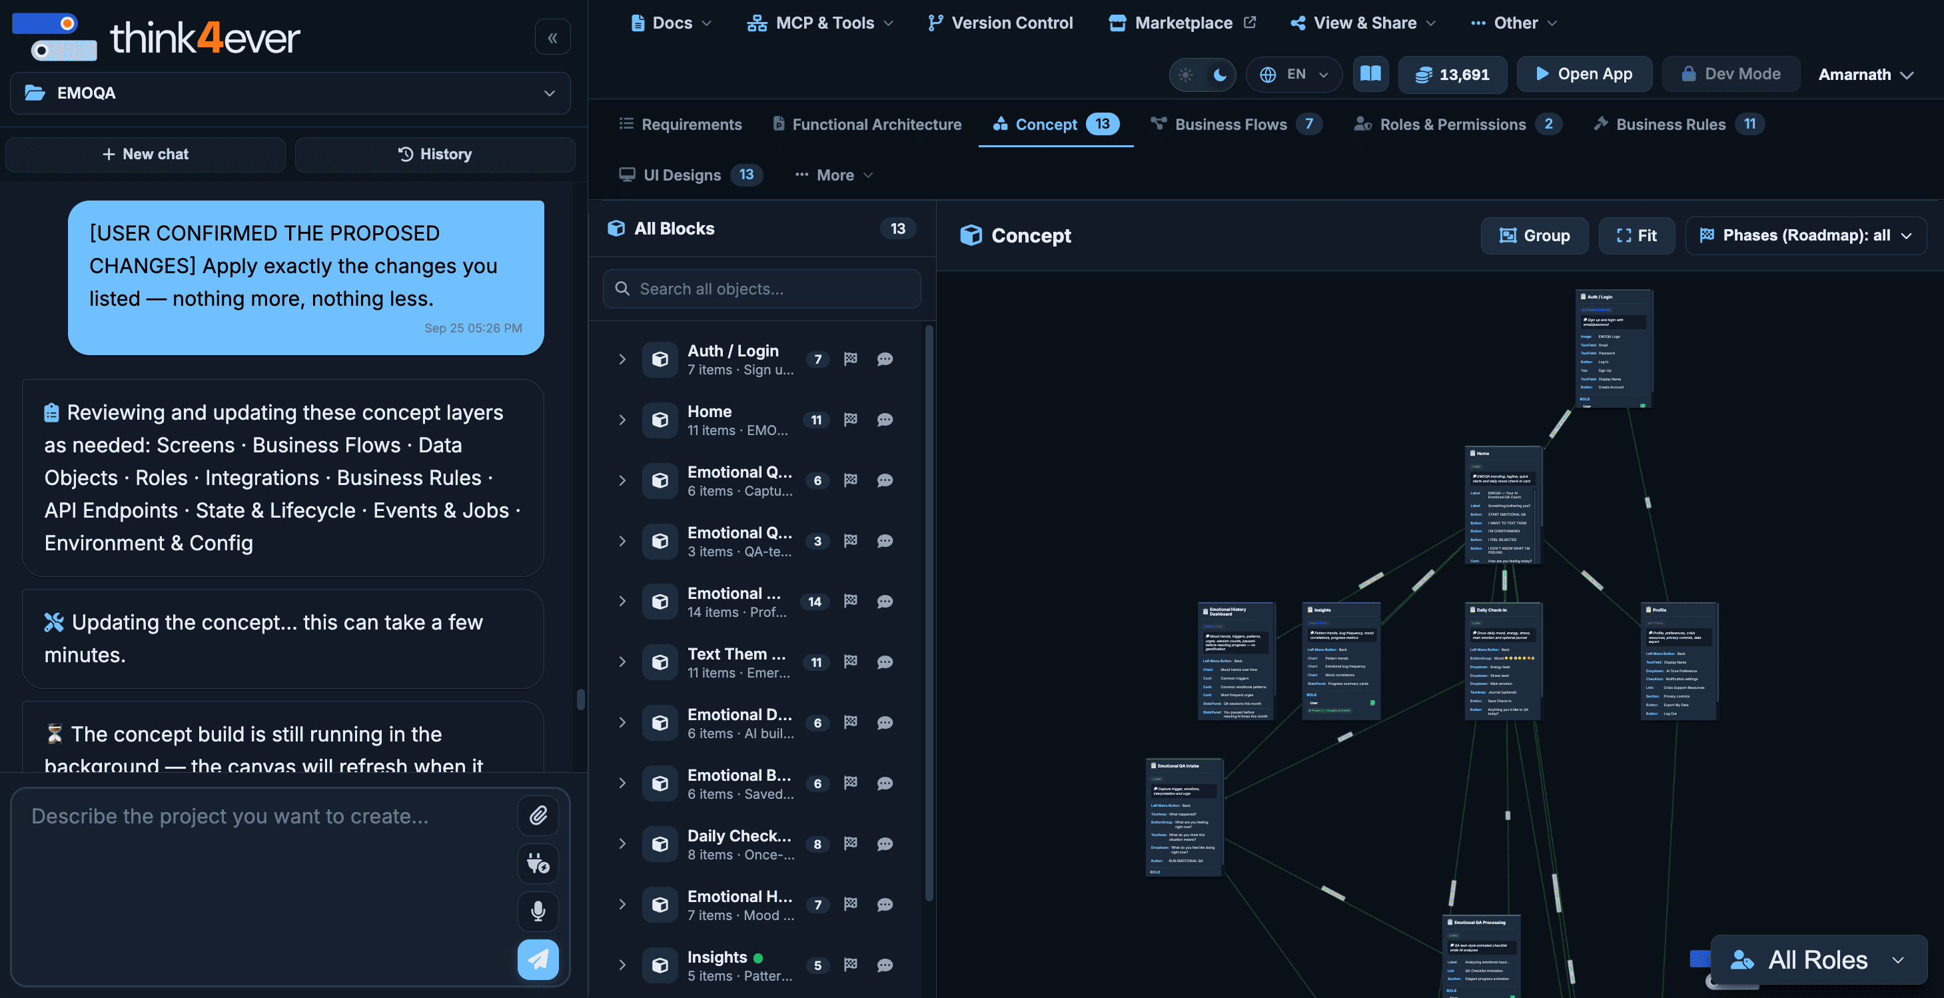The height and width of the screenshot is (998, 1944).
Task: Toggle Dev Mode
Action: click(1730, 74)
